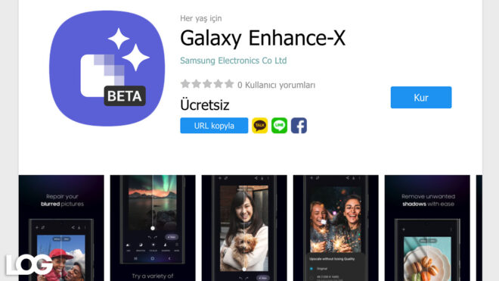This screenshot has height=281, width=499.
Task: Share via the KakaoTalk icon
Action: (x=259, y=125)
